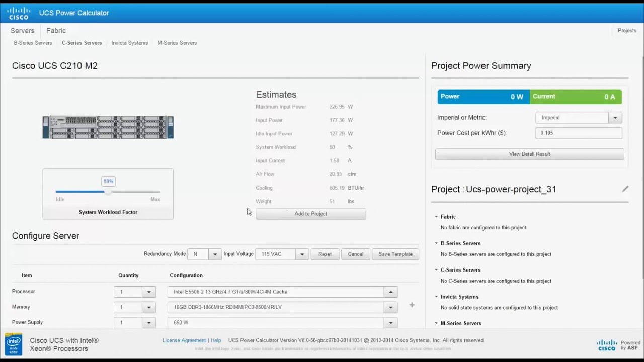Click the Cisco Powered by ASF logo

tap(618, 345)
